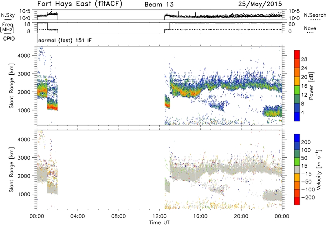Pick the yellow segment of Power colorbar
Viewport: 326px width, 225px height.
click(x=297, y=81)
